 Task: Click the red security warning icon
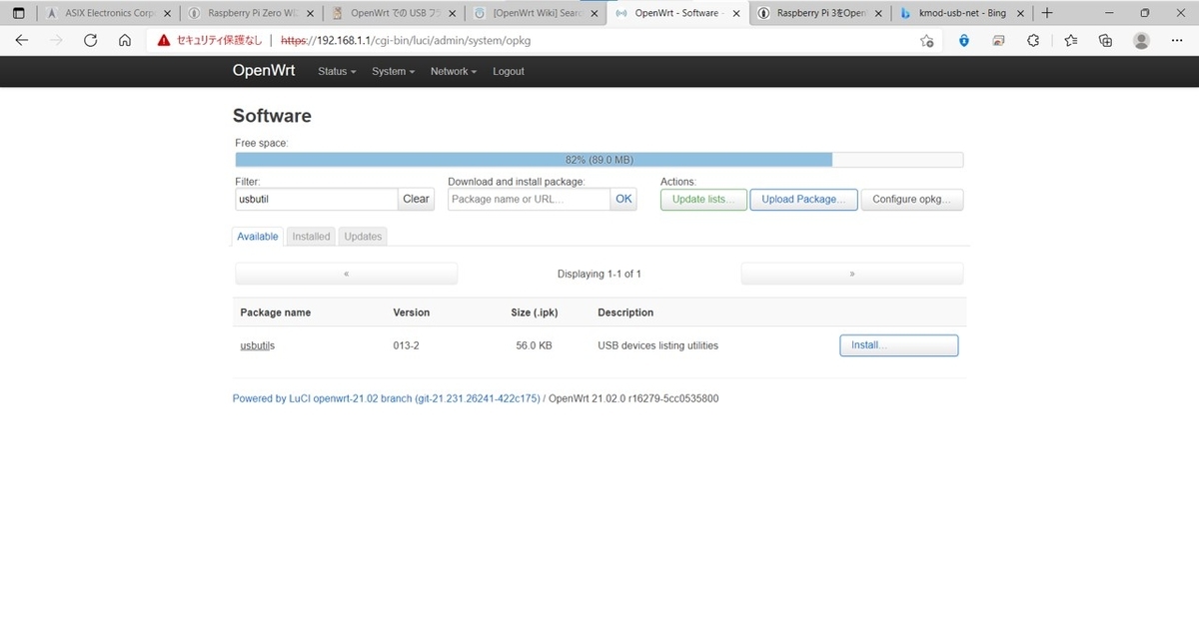click(164, 41)
